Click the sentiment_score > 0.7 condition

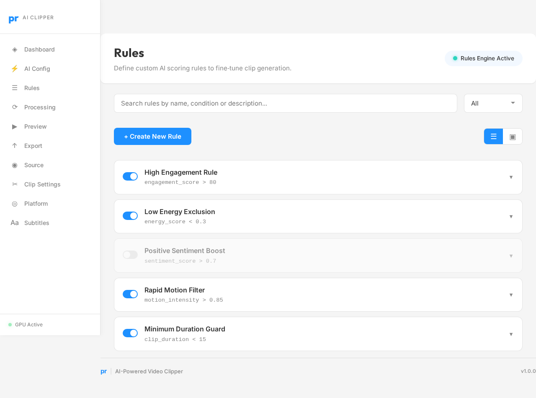tap(180, 261)
